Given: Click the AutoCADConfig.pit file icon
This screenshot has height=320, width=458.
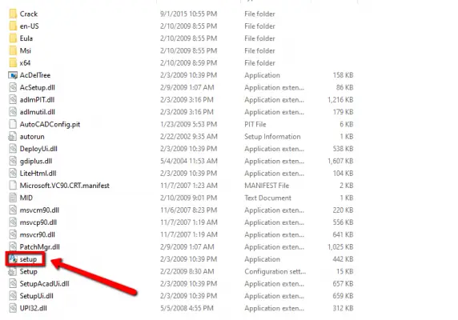Looking at the screenshot, I should [x=13, y=124].
